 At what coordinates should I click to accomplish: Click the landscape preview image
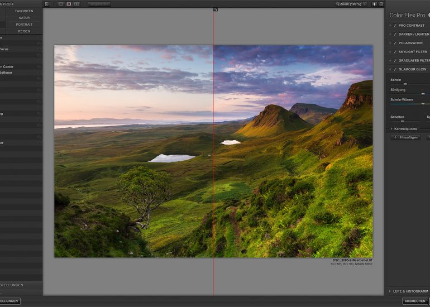pyautogui.click(x=213, y=151)
